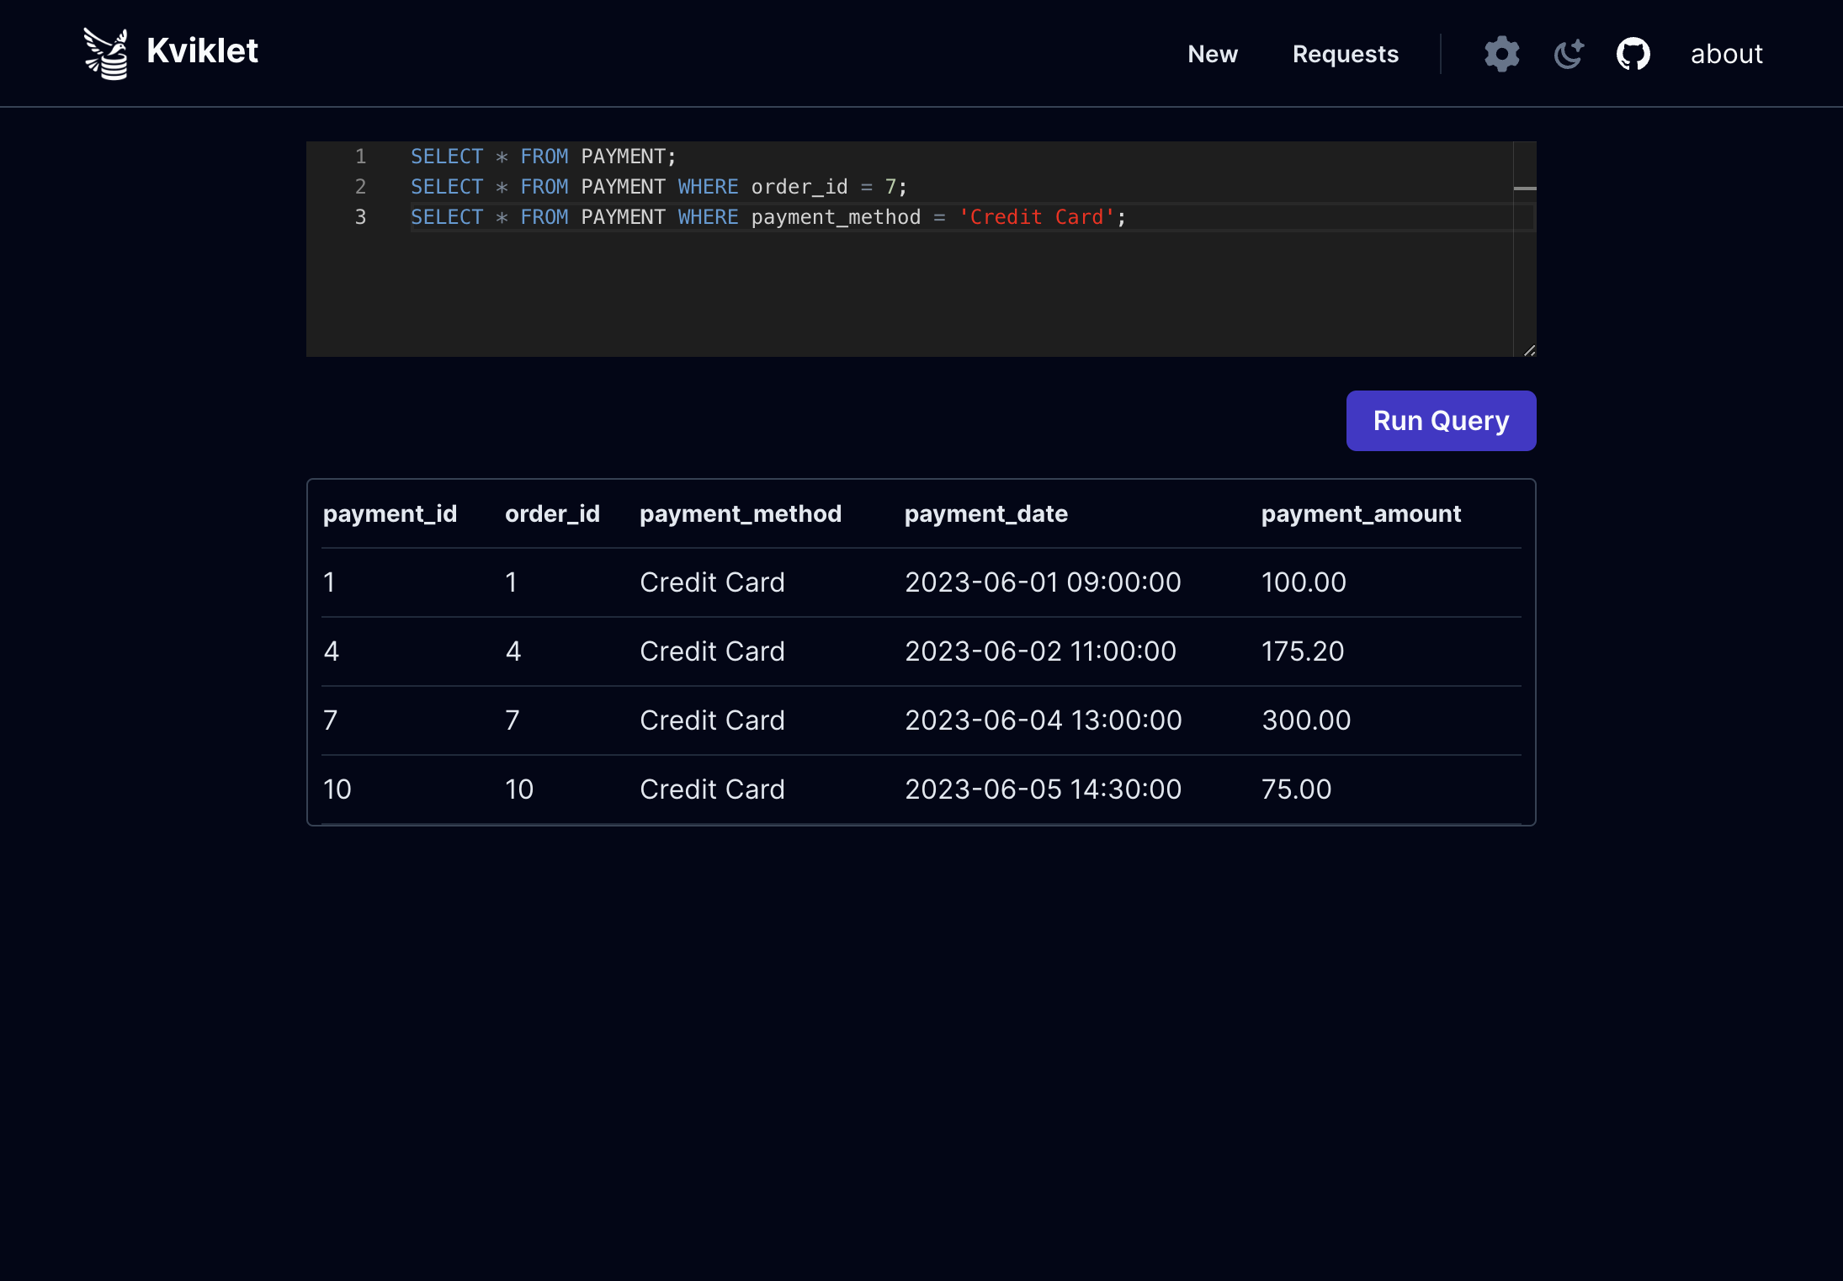1843x1281 pixels.
Task: Select the 2023-06-02 11:00:00 date cell
Action: (x=1040, y=651)
